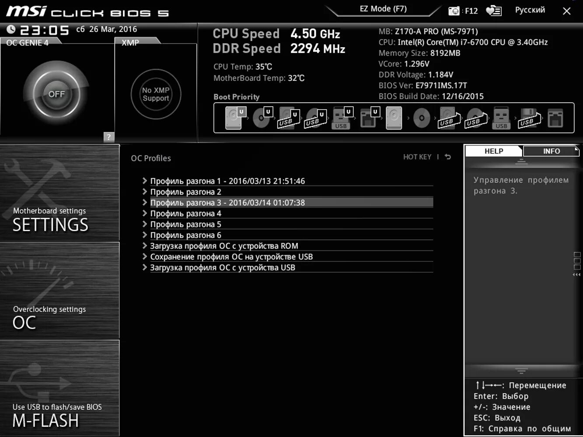The width and height of the screenshot is (583, 437).
Task: Click the CPU Speed 4.50 GHz value
Action: [x=315, y=34]
